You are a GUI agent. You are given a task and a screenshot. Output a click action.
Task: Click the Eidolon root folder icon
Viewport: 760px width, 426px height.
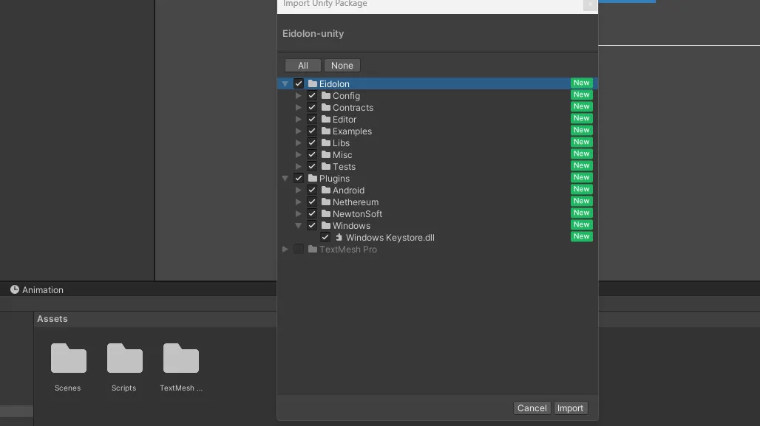tap(313, 84)
